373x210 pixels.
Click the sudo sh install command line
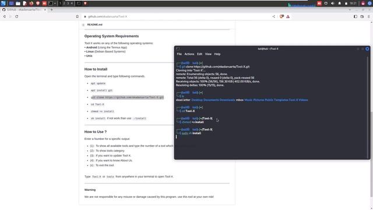(x=191, y=134)
